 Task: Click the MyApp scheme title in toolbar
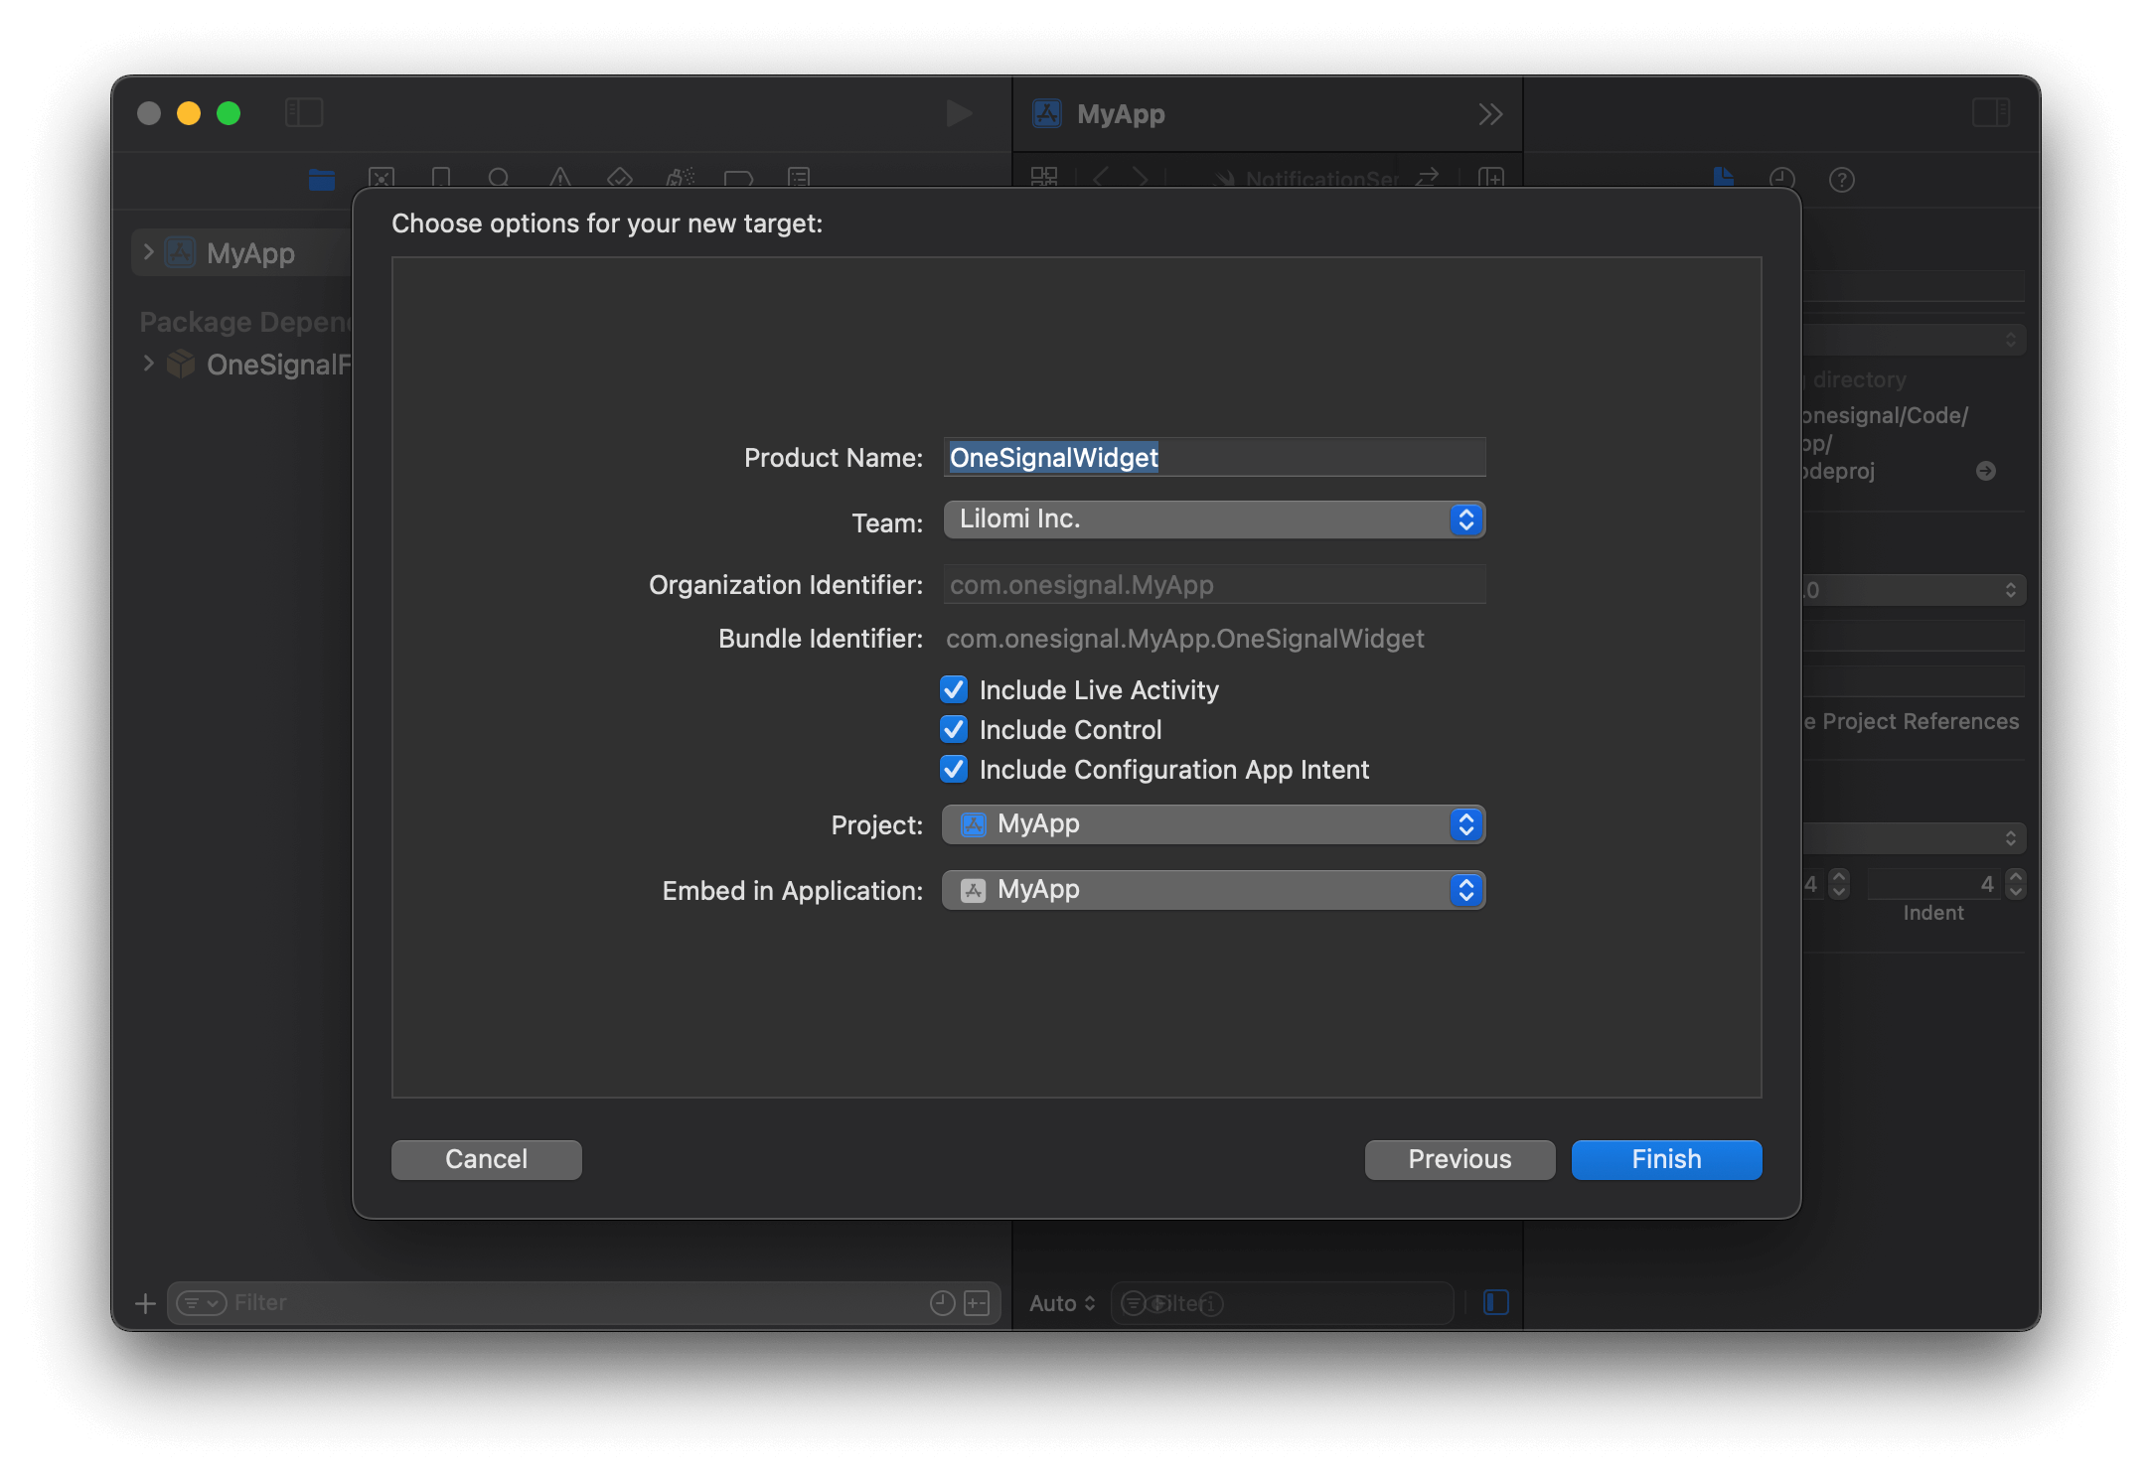(x=1121, y=114)
